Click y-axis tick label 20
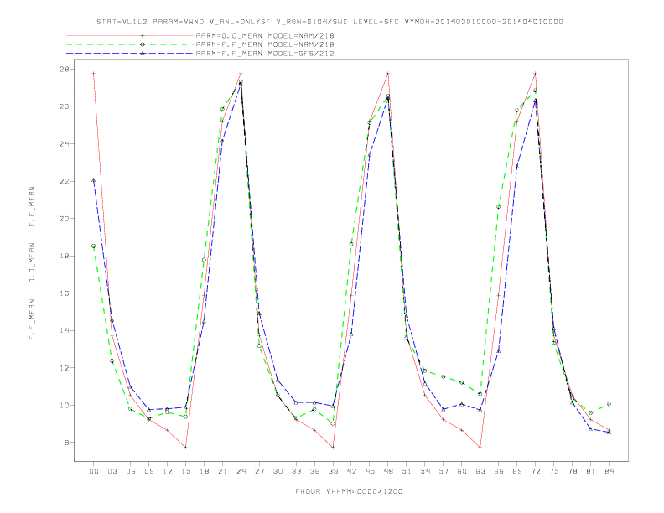Viewport: 664px width, 513px height. pyautogui.click(x=63, y=219)
